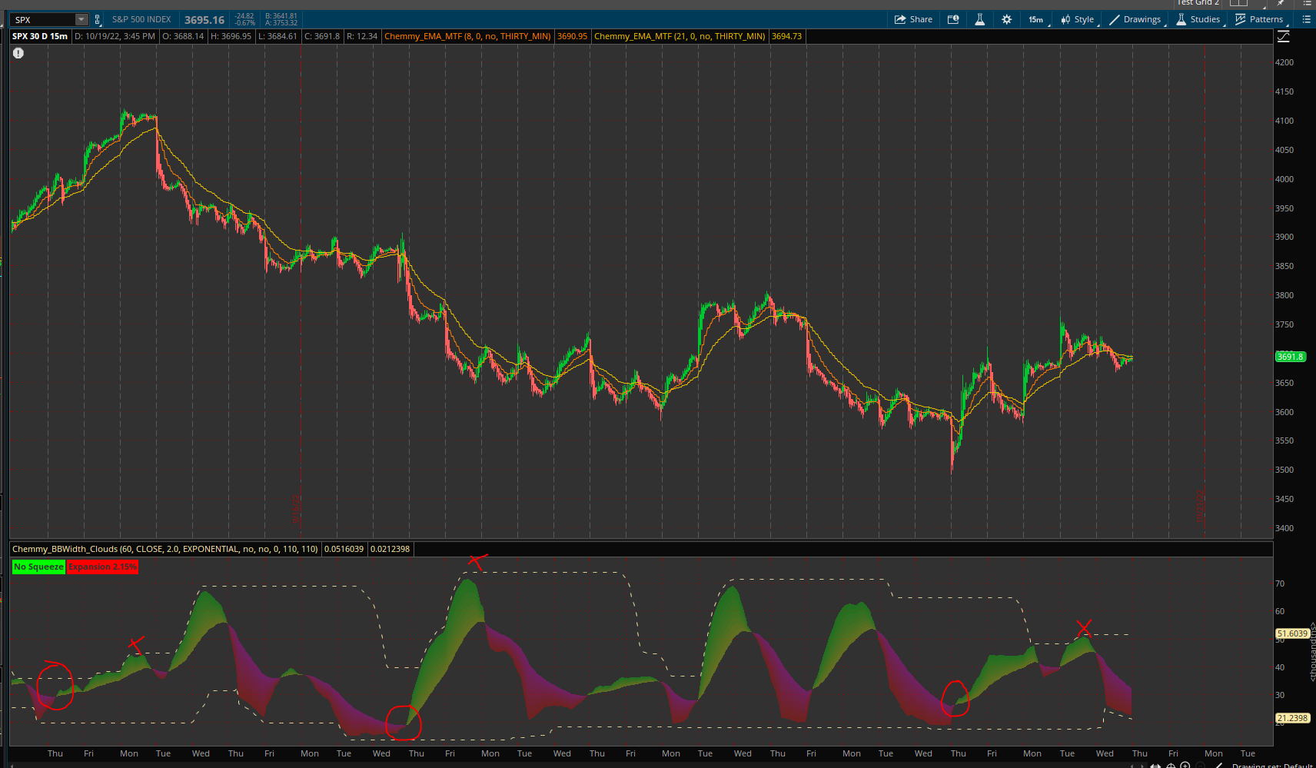Screen dimensions: 1316x768
Task: Click the exclamation notification icon on chart
Action: pos(18,53)
